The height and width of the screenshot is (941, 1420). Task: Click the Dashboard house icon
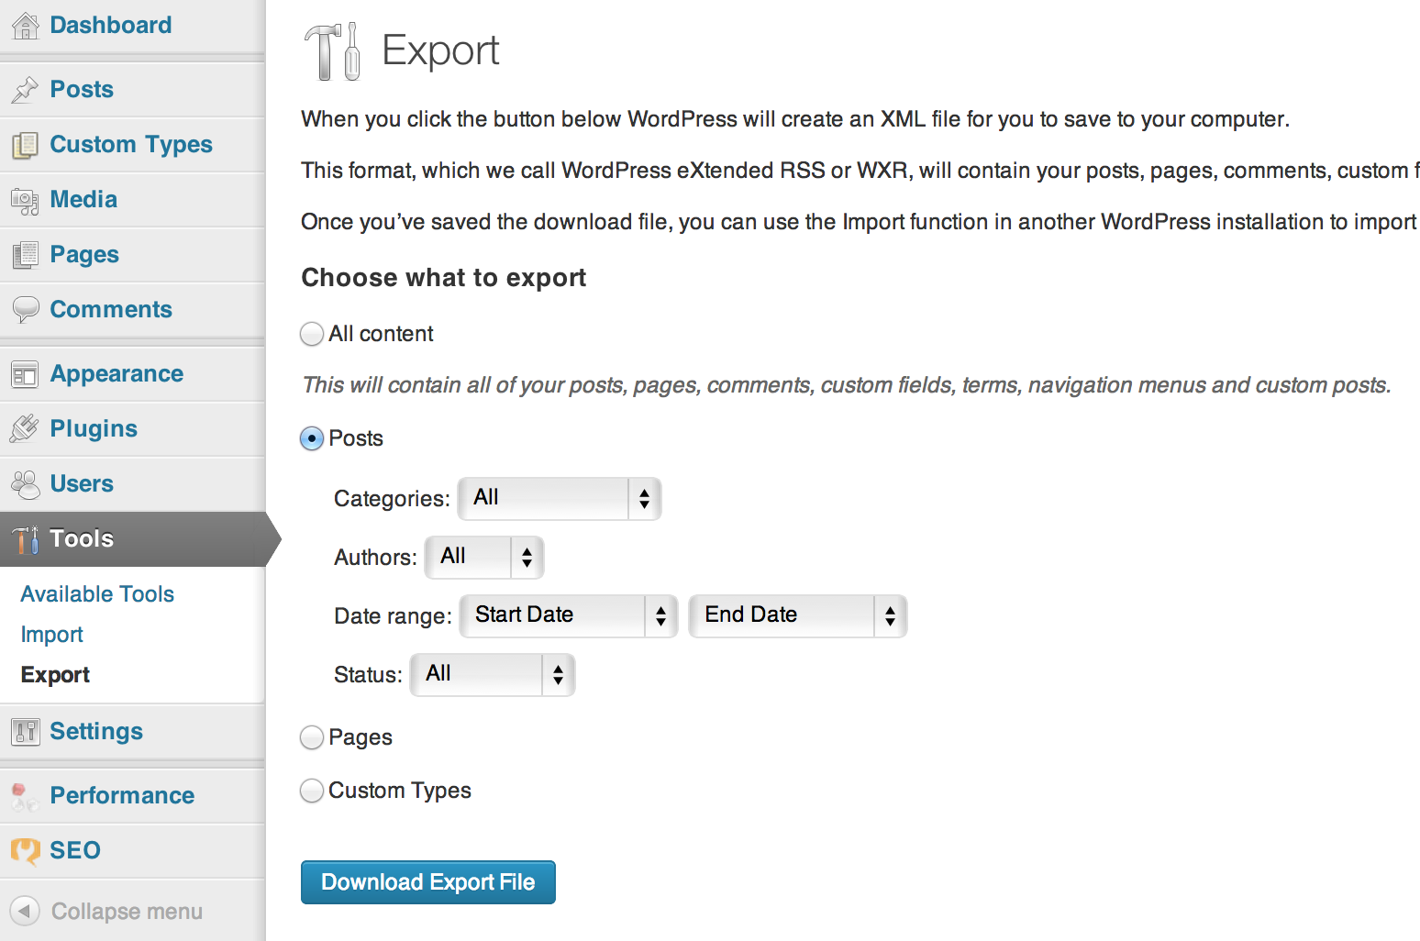click(25, 26)
